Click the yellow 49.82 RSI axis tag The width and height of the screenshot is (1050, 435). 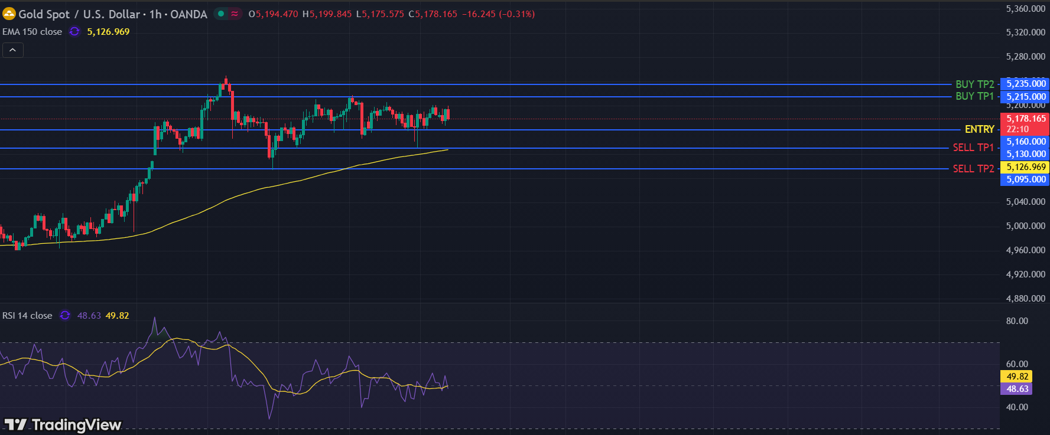pos(1017,377)
